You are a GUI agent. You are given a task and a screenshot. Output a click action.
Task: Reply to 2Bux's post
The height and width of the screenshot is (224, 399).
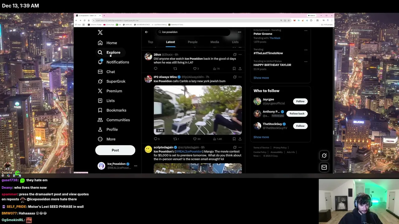coord(156,69)
